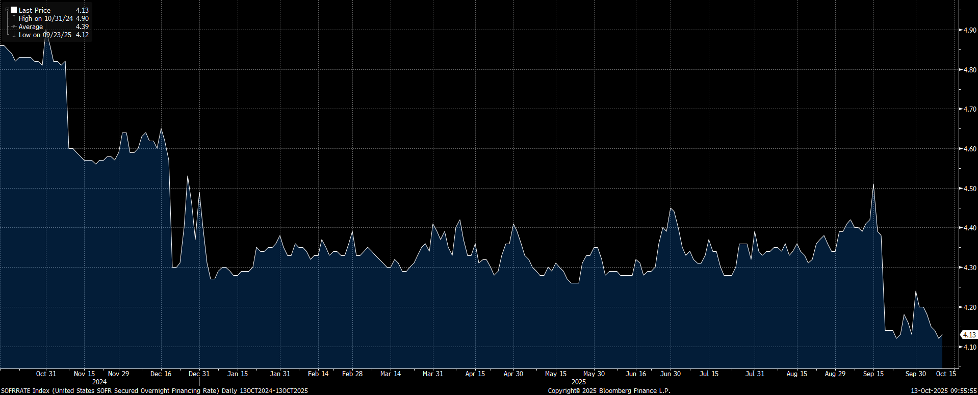Collapse the Last Price legend tree

7,10
